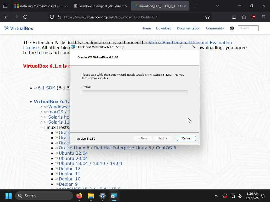
Task: Open File Explorer from taskbar
Action: (x=91, y=196)
